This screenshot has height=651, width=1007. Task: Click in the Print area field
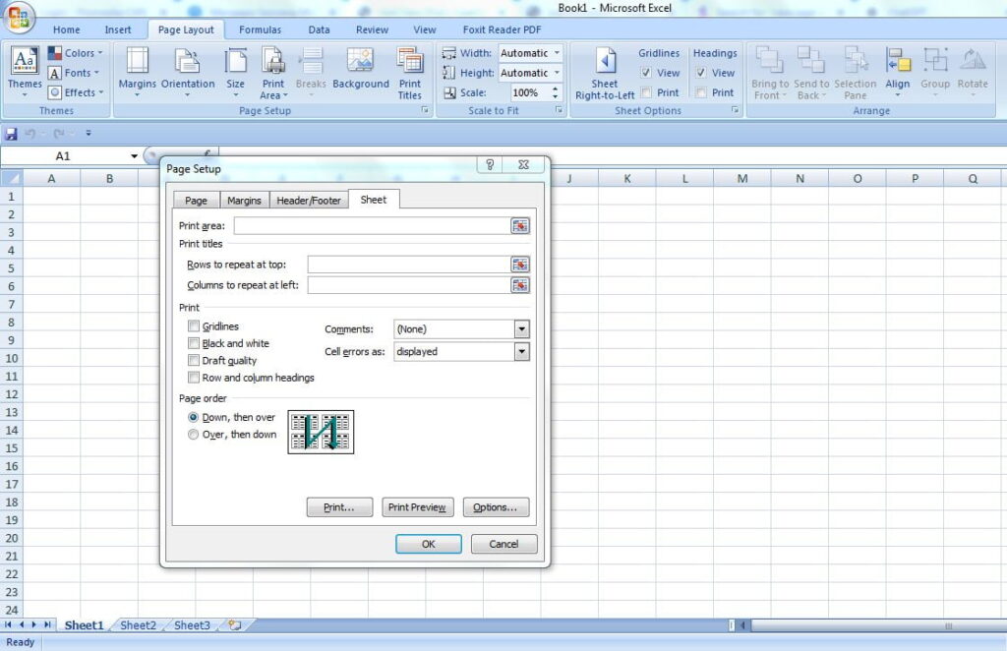372,226
